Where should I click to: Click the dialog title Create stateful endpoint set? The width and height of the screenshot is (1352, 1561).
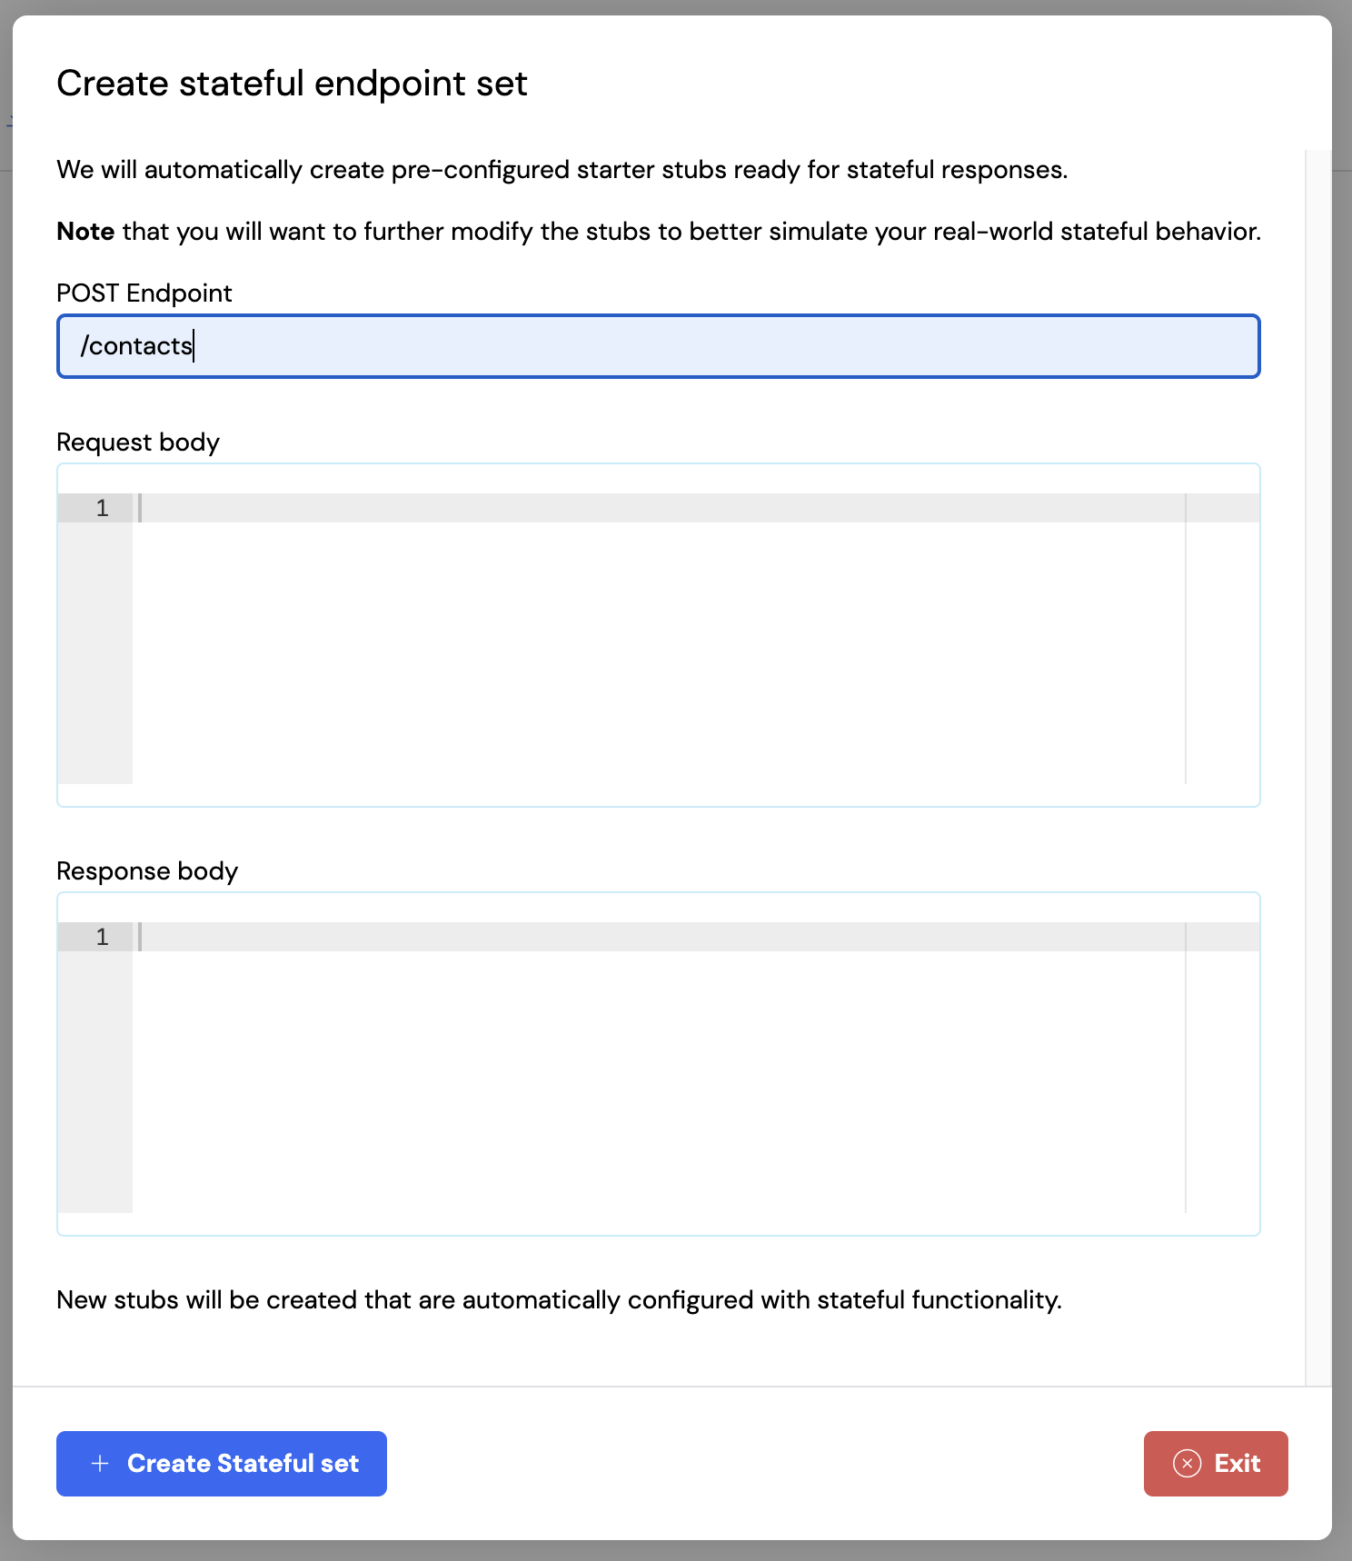click(x=292, y=83)
